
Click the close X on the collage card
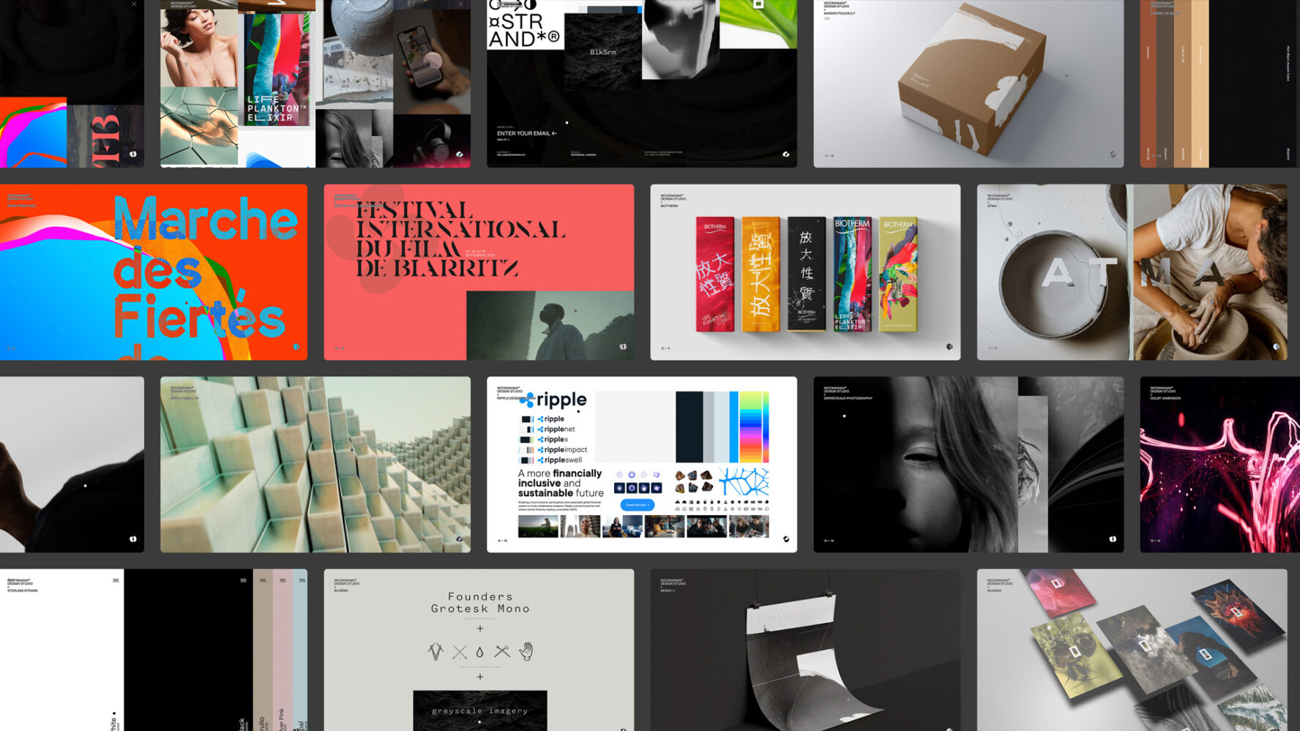click(x=460, y=4)
